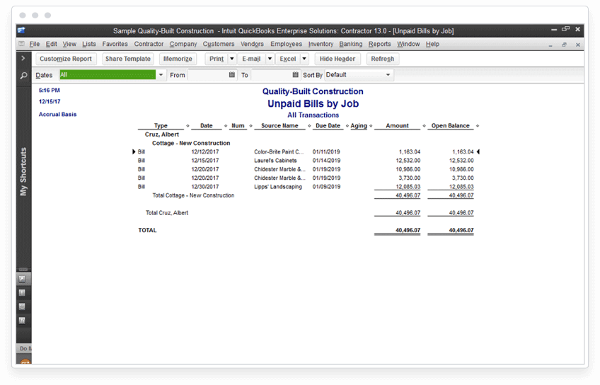Click the fourth shortcut icon in sidebar bottom

22,321
